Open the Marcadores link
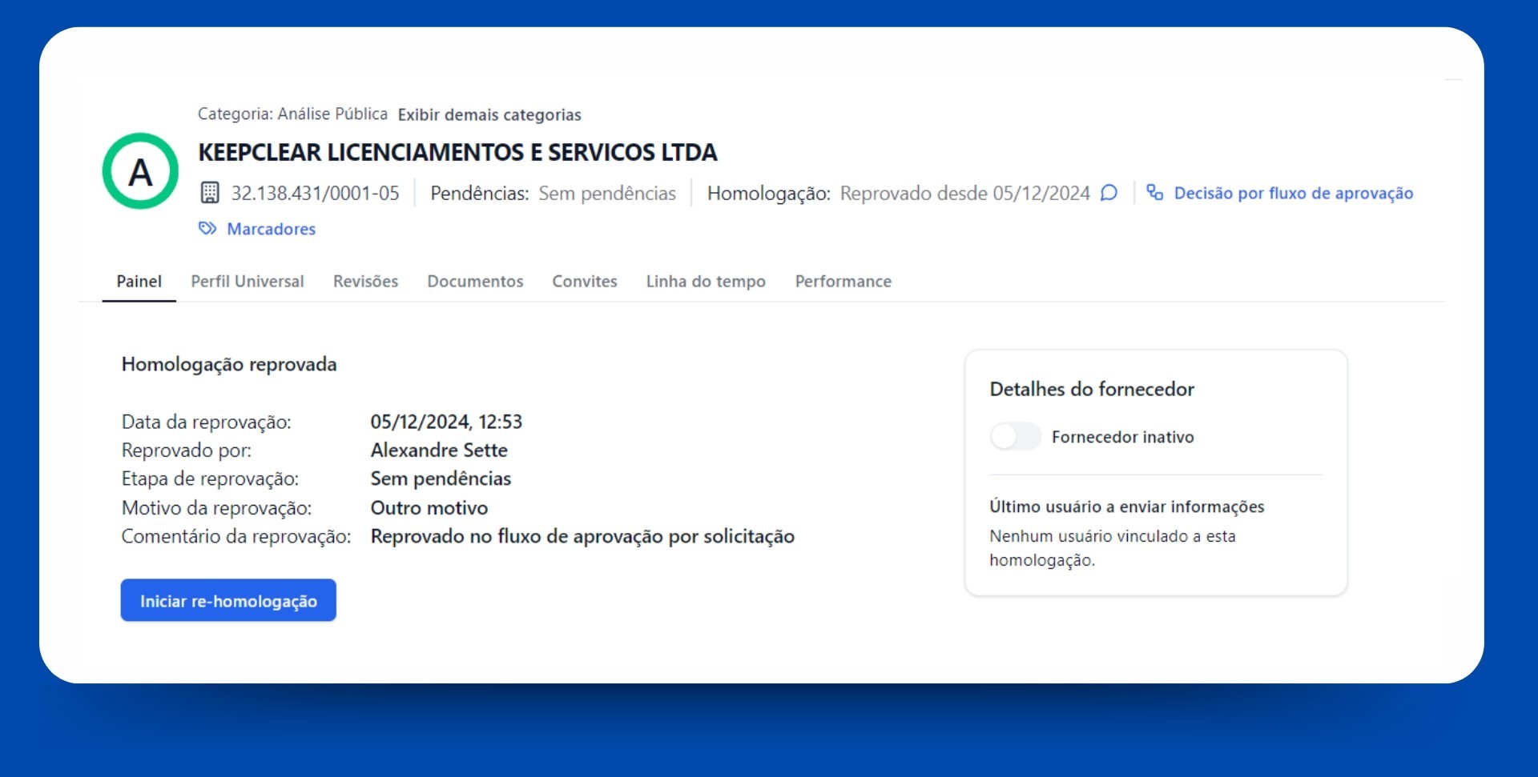The width and height of the screenshot is (1538, 777). tap(272, 229)
